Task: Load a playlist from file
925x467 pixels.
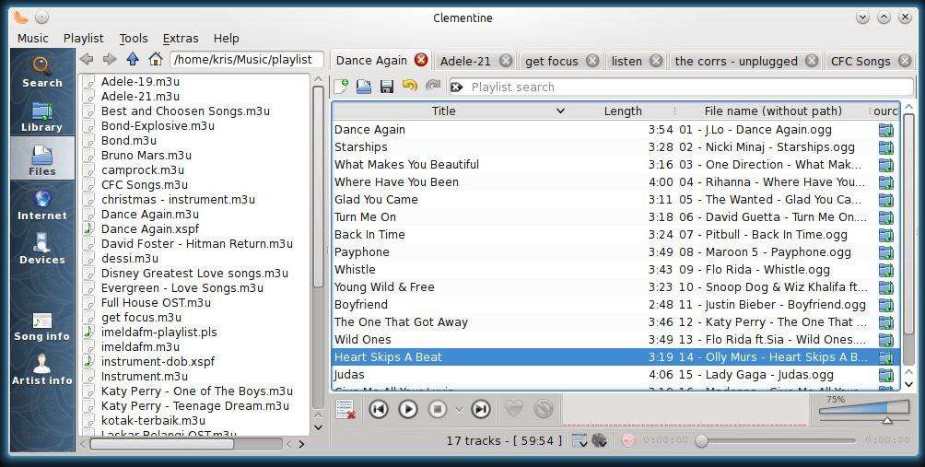Action: point(364,87)
